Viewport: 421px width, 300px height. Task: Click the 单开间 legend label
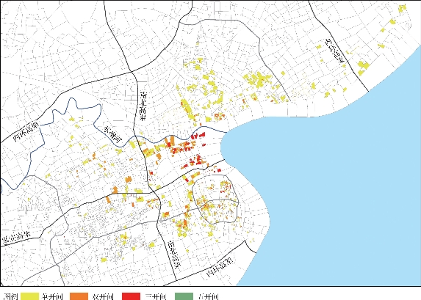click(x=52, y=296)
